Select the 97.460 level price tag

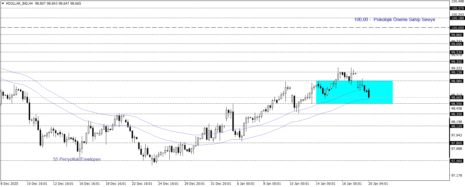pyautogui.click(x=457, y=161)
